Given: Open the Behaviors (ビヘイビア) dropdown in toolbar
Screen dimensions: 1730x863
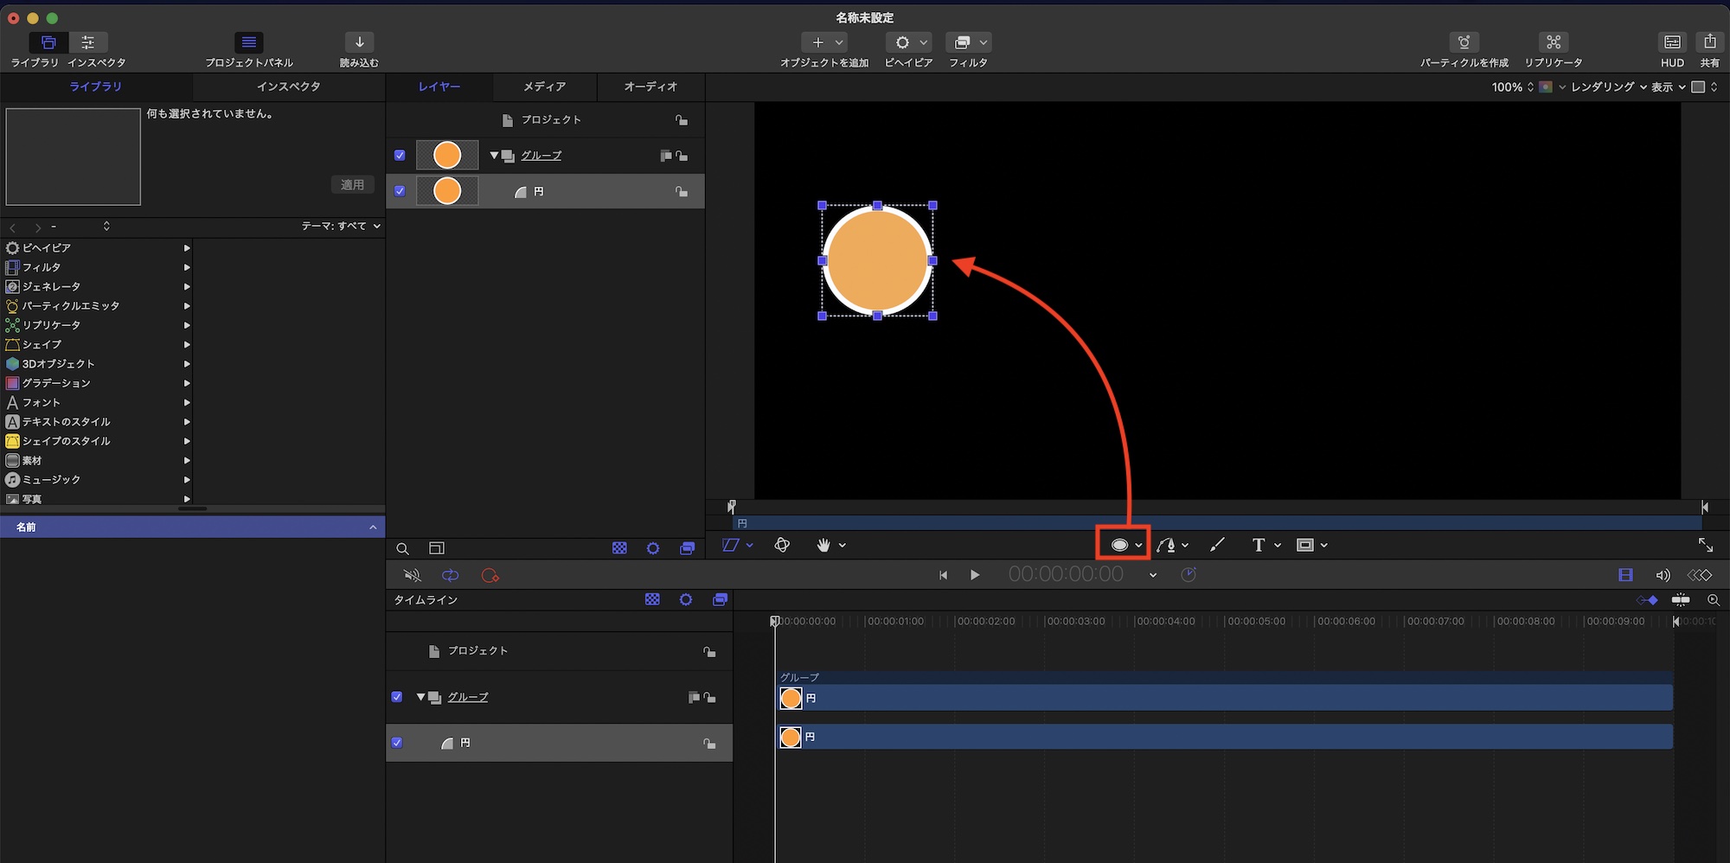Looking at the screenshot, I should pyautogui.click(x=908, y=42).
